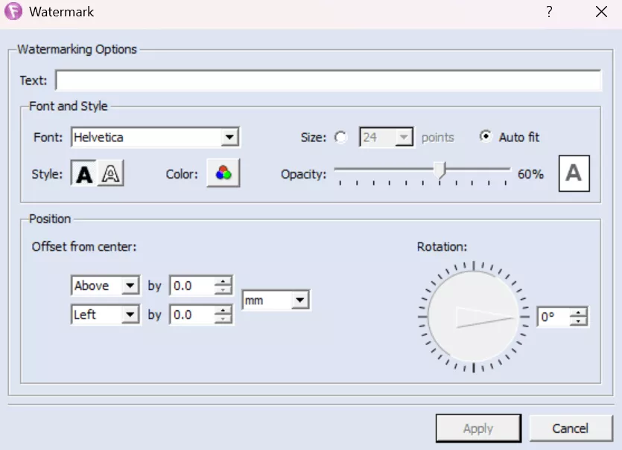Open the watermark color picker

pos(223,174)
